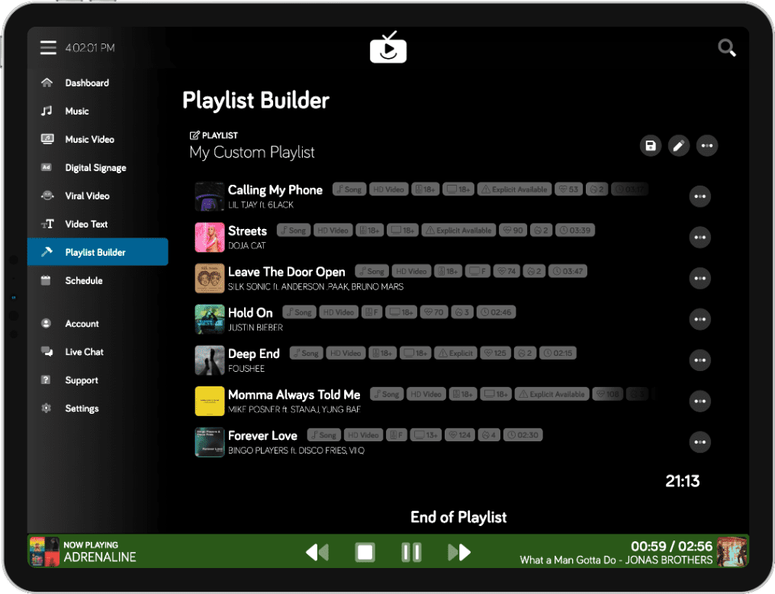The image size is (775, 594).
Task: Click Calling My Phone cover art
Action: coord(210,196)
